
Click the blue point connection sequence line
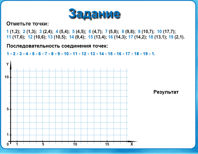pyautogui.click(x=81, y=54)
